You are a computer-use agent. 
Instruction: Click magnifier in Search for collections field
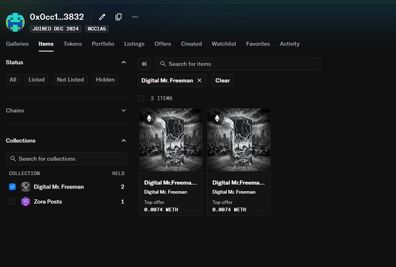pyautogui.click(x=13, y=158)
